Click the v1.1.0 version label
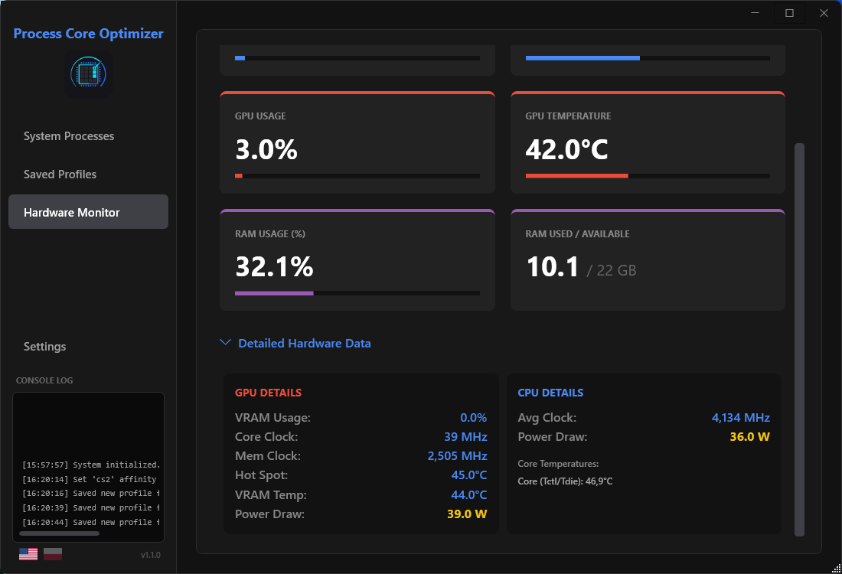 [x=150, y=555]
